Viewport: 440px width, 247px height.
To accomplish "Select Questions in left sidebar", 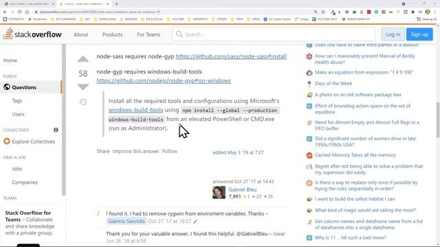I will [30, 87].
